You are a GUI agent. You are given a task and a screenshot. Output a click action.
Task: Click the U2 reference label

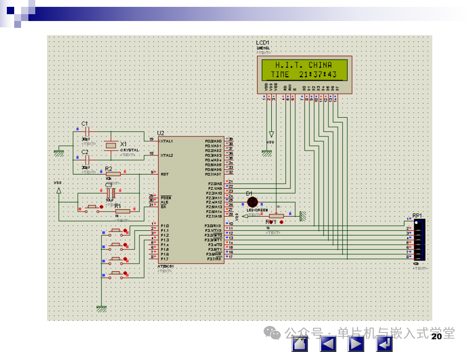[161, 133]
